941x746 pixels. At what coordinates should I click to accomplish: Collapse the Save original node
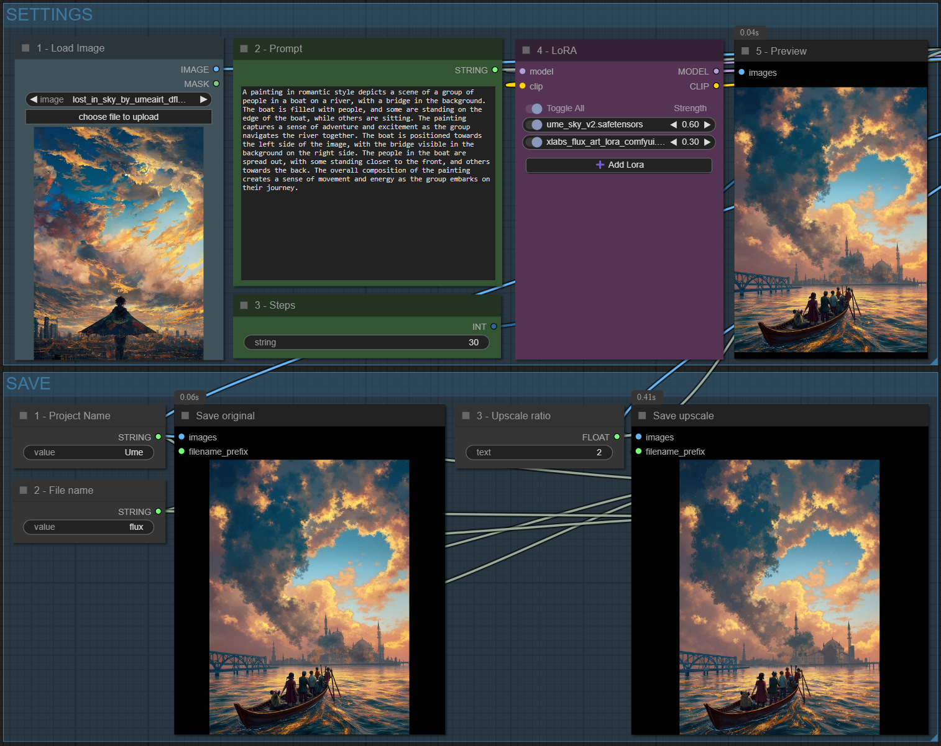(x=185, y=416)
